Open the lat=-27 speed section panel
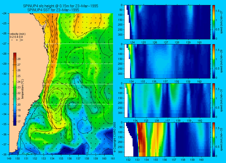 (x=167, y=22)
